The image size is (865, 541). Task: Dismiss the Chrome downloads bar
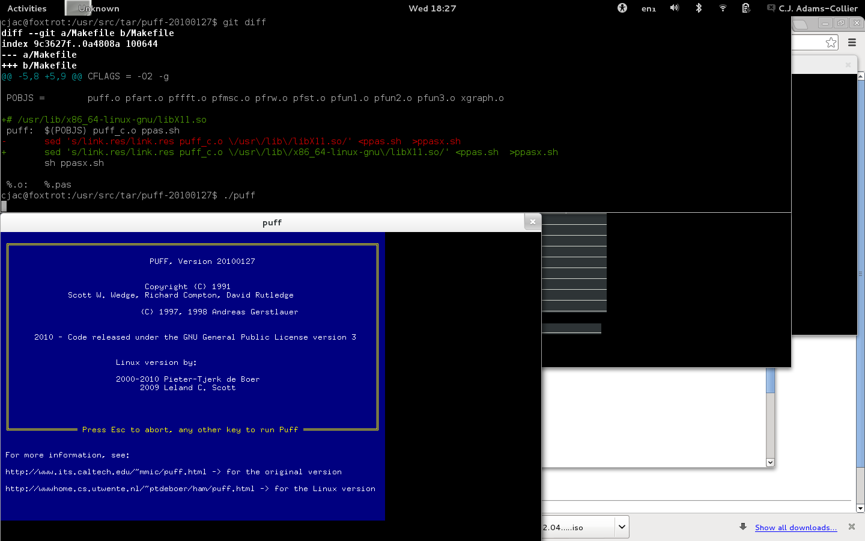[x=851, y=527]
